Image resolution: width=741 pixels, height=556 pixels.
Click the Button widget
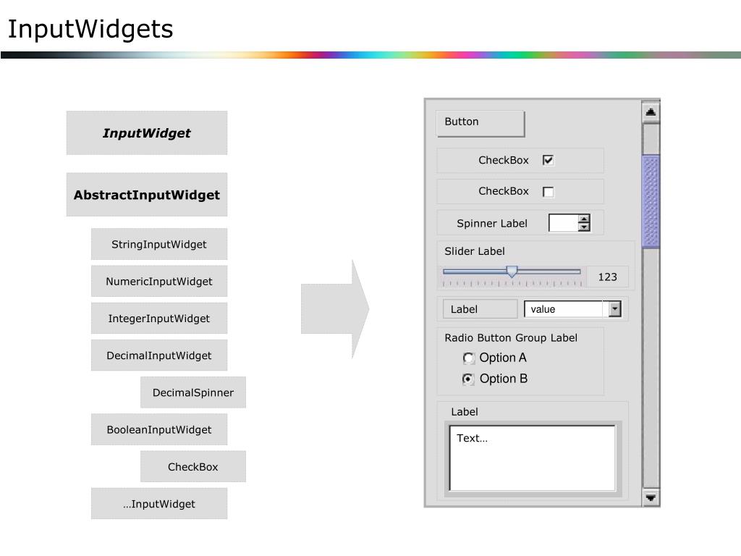click(x=480, y=124)
